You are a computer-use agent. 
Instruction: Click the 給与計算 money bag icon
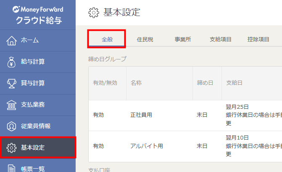click(x=12, y=62)
